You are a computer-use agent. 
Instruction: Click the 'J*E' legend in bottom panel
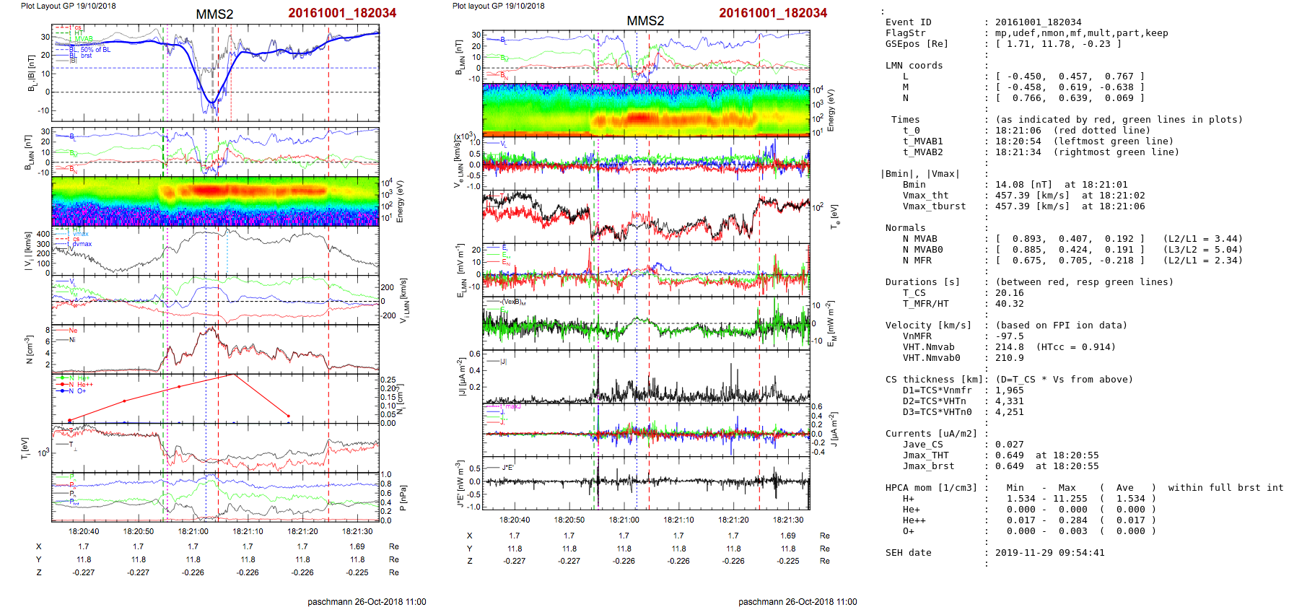click(x=507, y=468)
